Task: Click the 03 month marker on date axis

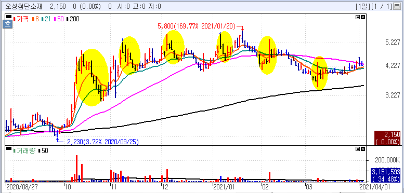Action: point(309,186)
